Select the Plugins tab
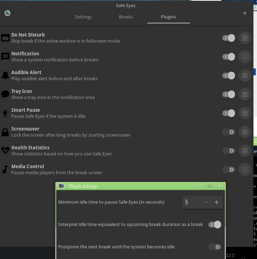 (x=168, y=17)
